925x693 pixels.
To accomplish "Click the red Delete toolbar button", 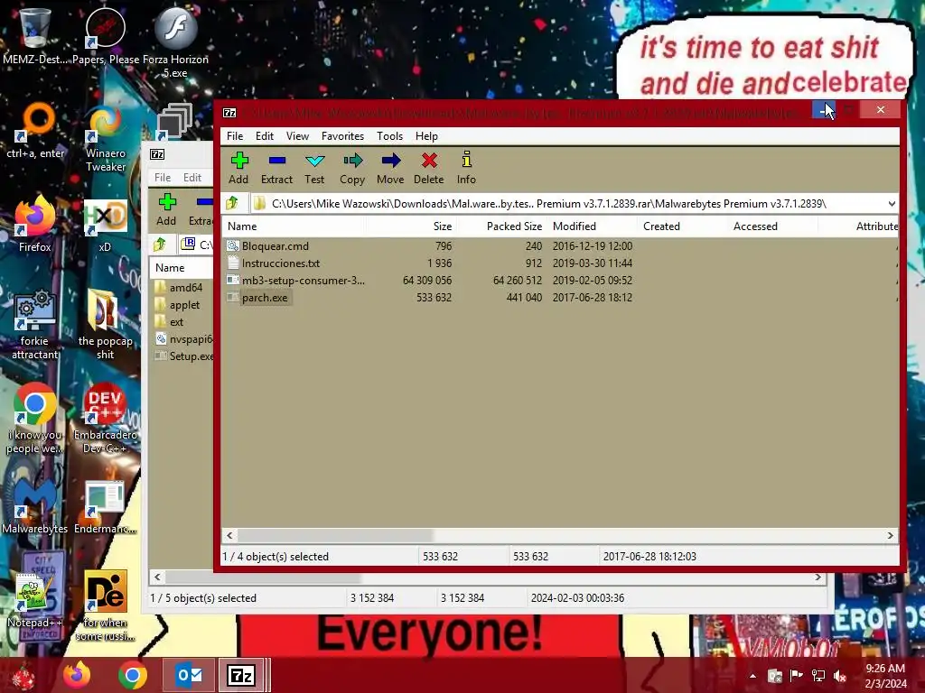I will click(429, 168).
